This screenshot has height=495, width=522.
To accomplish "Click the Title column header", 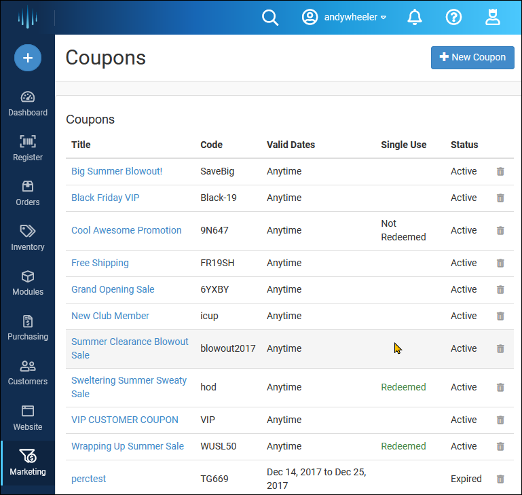I will [x=81, y=145].
